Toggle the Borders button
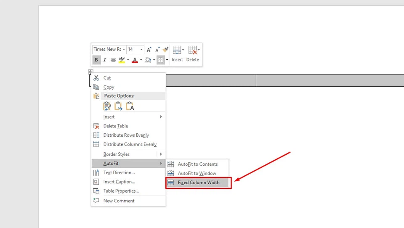Screen dimensions: 404x228 160,60
